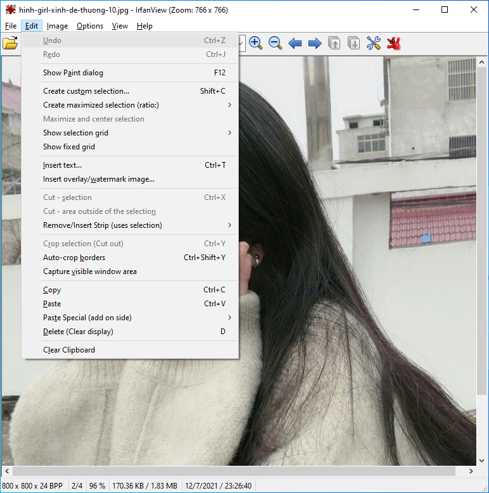Click the Zoom In magnifier icon
489x493 pixels.
pyautogui.click(x=256, y=43)
